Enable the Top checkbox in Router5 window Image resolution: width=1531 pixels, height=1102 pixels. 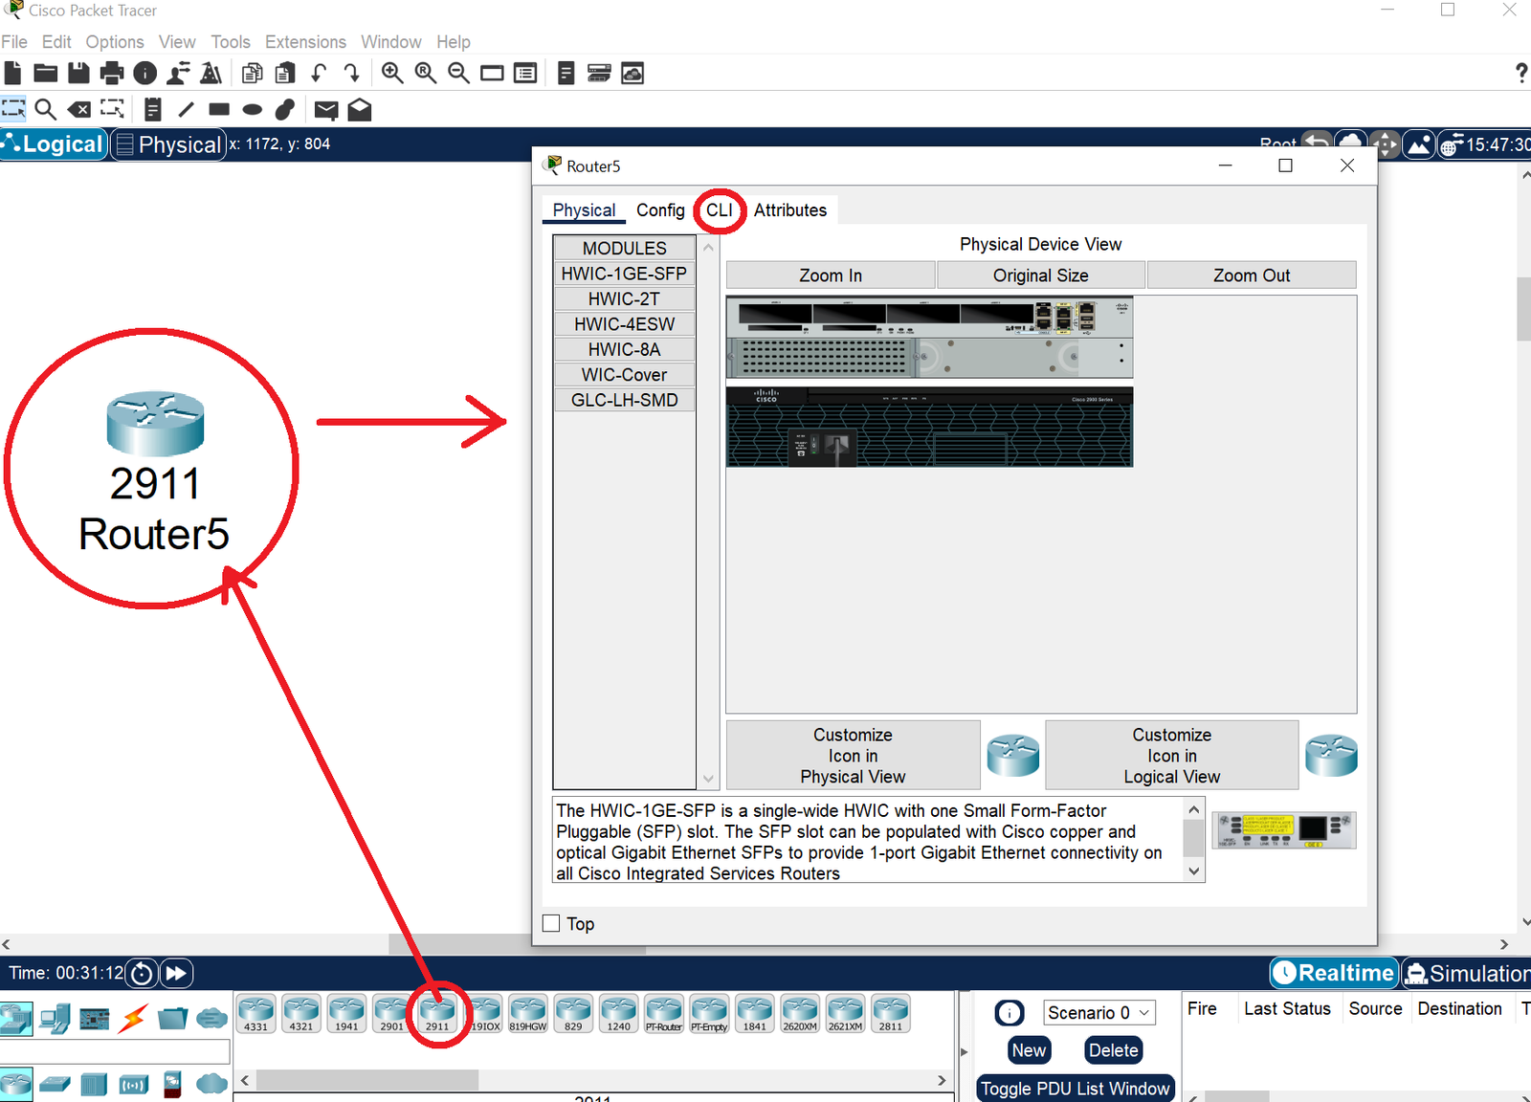point(552,923)
